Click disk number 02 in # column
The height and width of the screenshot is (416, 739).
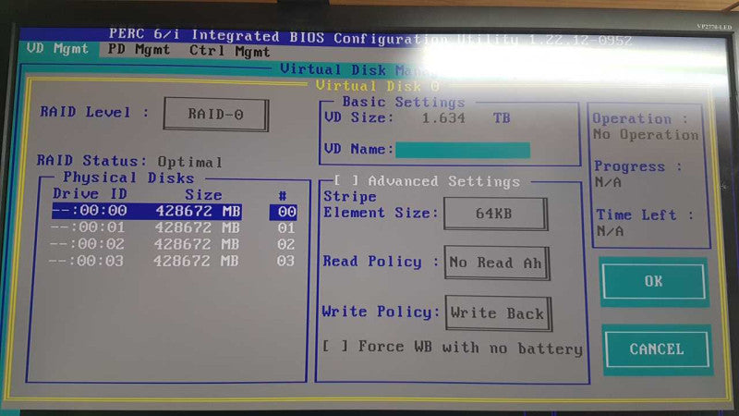pos(285,245)
